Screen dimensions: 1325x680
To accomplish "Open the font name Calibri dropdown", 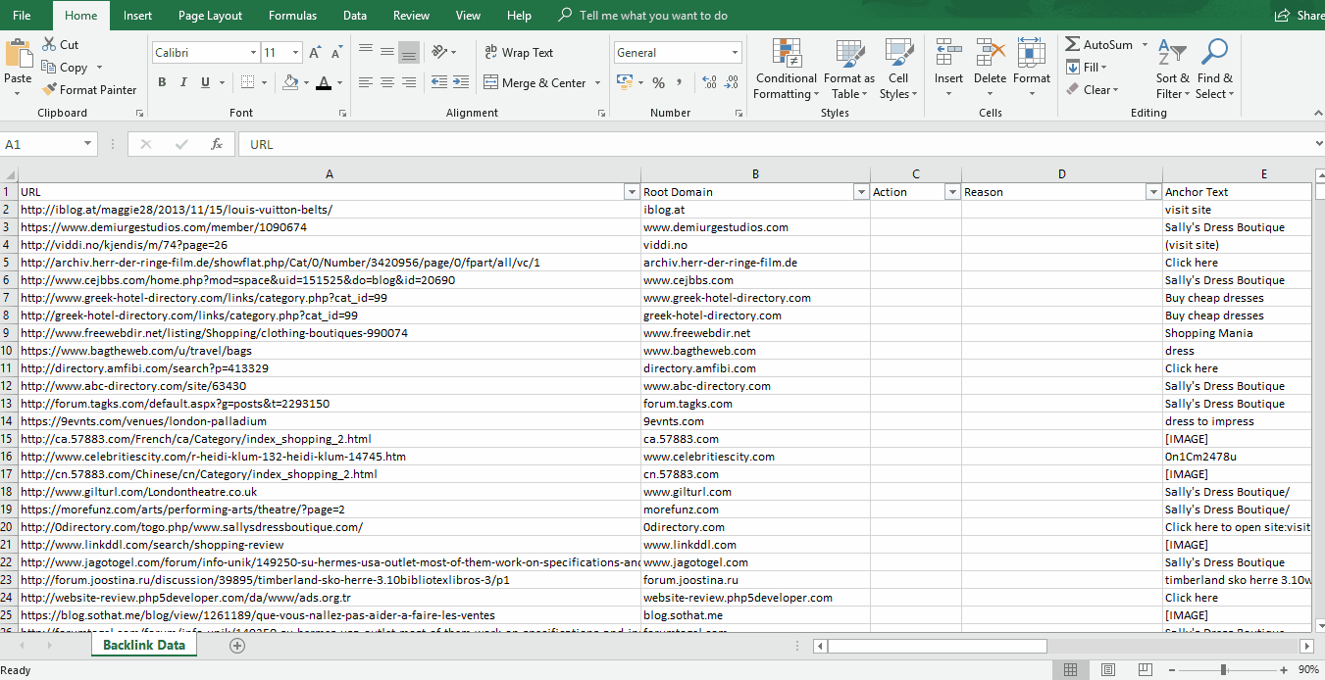I will coord(253,53).
